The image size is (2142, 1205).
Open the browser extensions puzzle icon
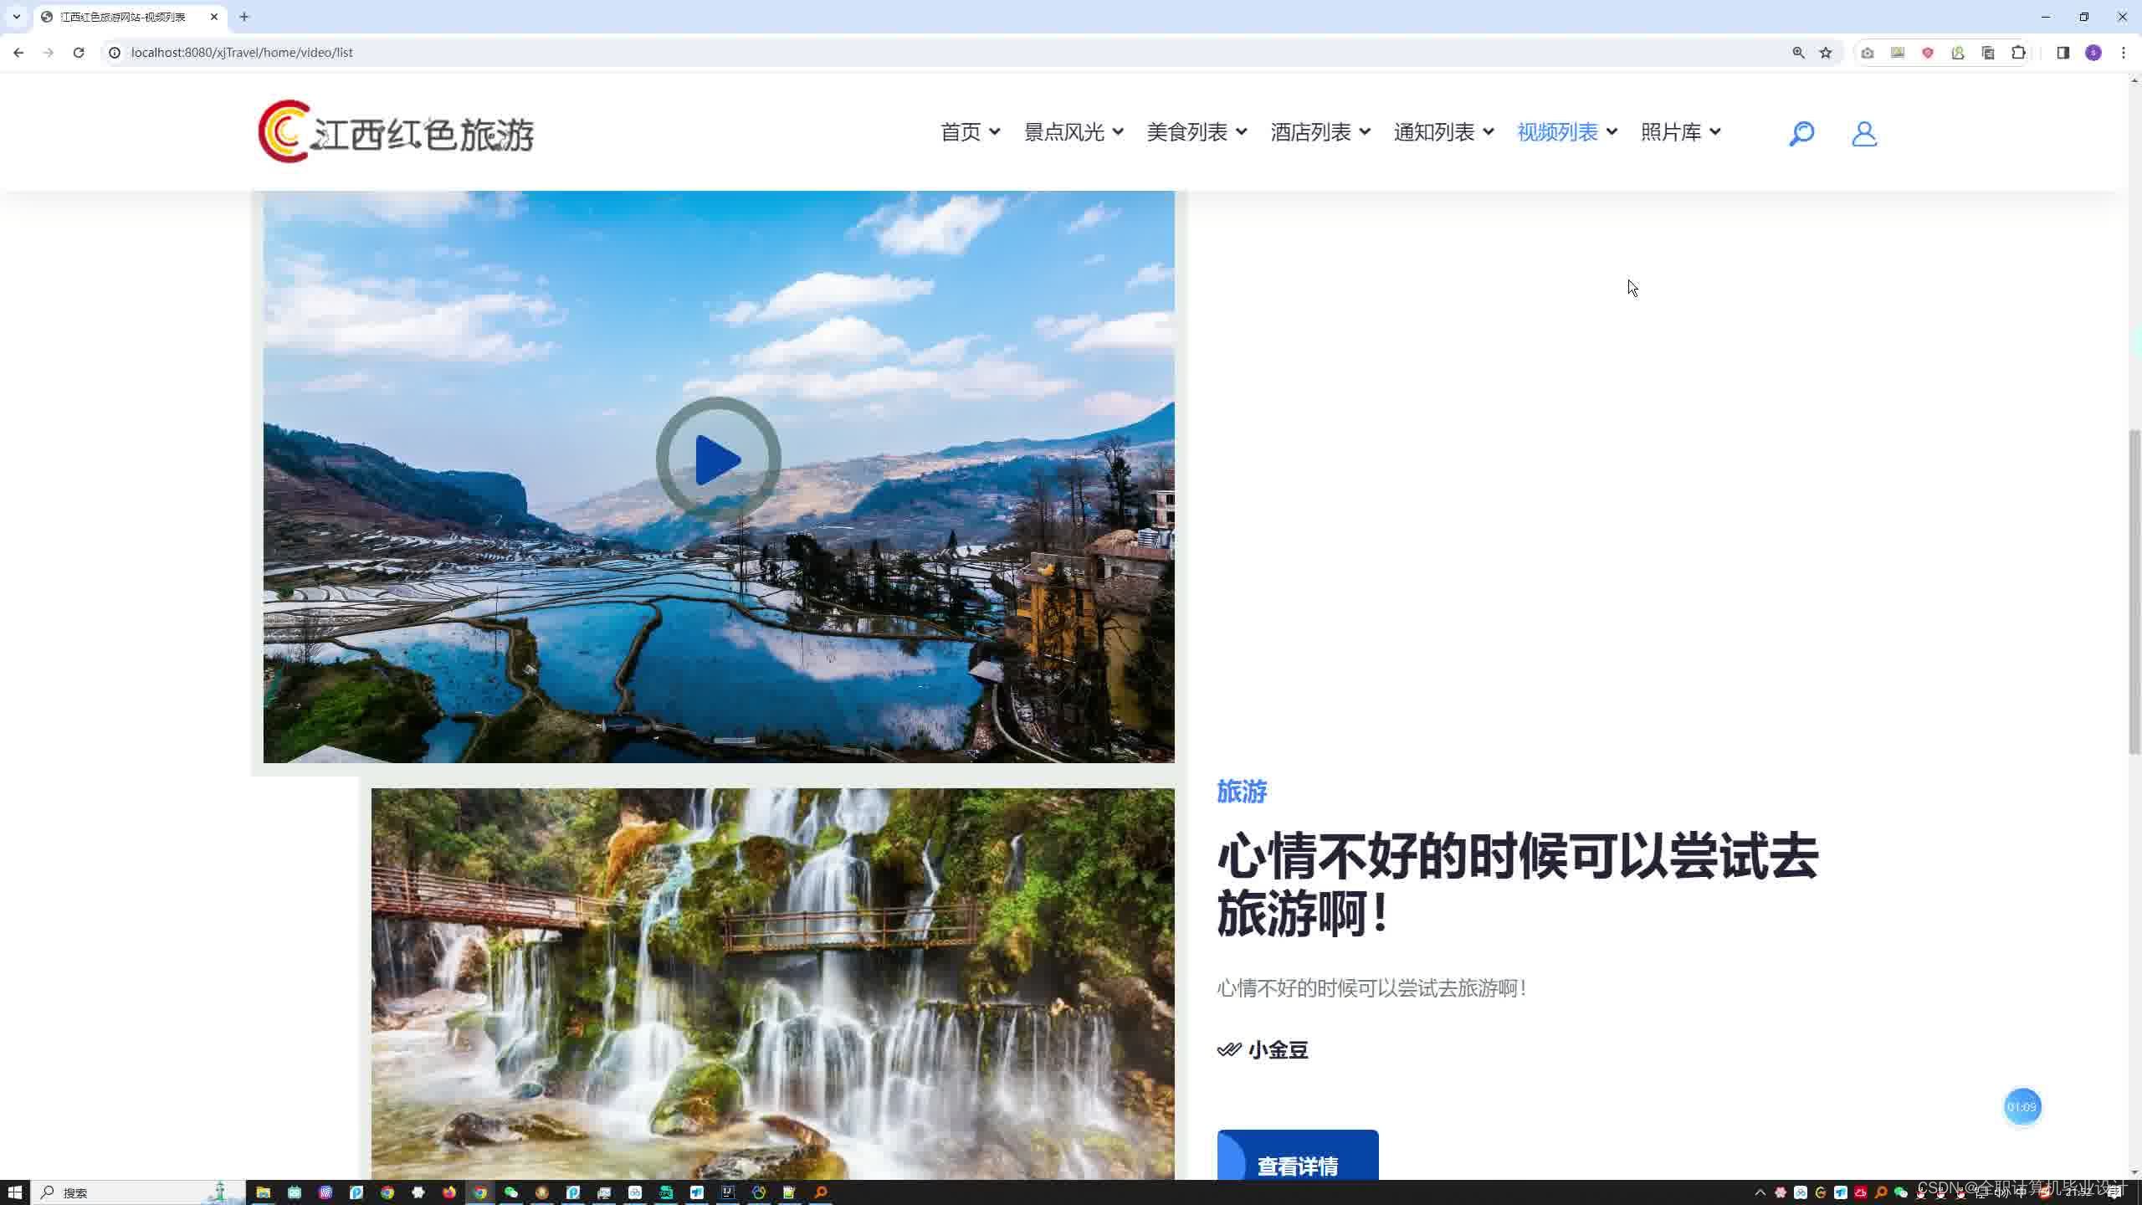click(2018, 52)
